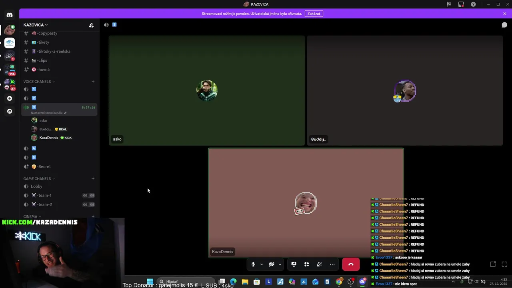The height and width of the screenshot is (288, 512).
Task: Open Chrome from the Windows taskbar
Action: [339, 282]
